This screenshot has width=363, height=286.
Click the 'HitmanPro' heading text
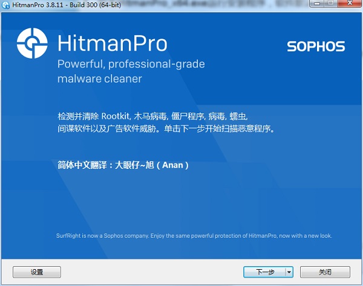tap(113, 43)
